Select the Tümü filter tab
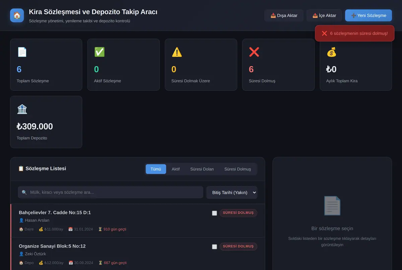This screenshot has width=402, height=270. click(x=156, y=169)
